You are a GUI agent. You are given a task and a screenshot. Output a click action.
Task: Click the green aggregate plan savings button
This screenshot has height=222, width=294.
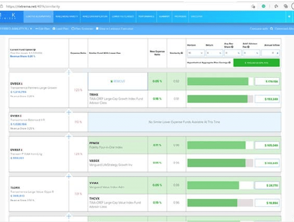coord(256,63)
